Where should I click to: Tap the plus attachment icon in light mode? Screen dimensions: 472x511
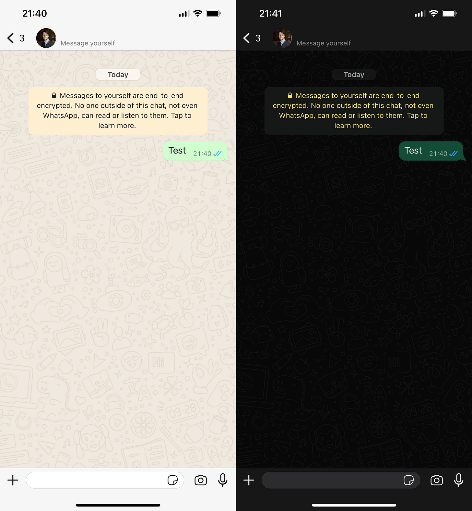[x=13, y=480]
